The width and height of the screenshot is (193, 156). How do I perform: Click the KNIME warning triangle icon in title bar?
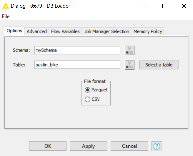click(6, 6)
